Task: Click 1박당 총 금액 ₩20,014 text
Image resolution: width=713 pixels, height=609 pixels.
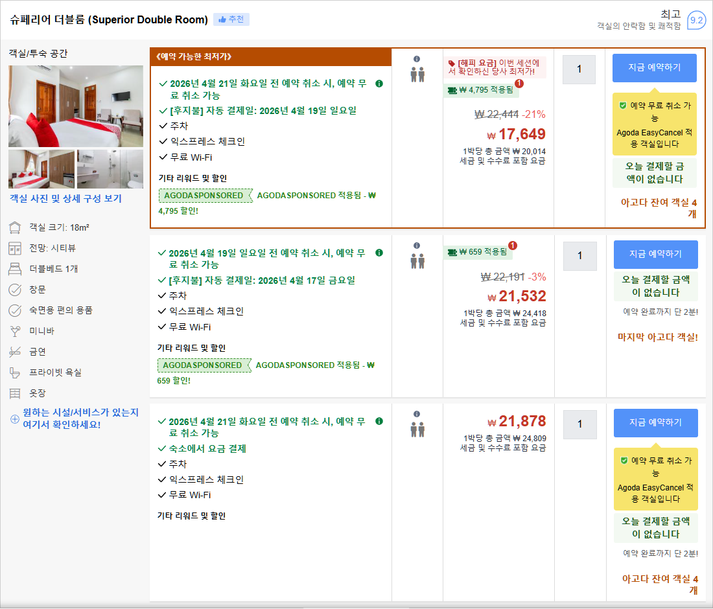Action: tap(504, 152)
